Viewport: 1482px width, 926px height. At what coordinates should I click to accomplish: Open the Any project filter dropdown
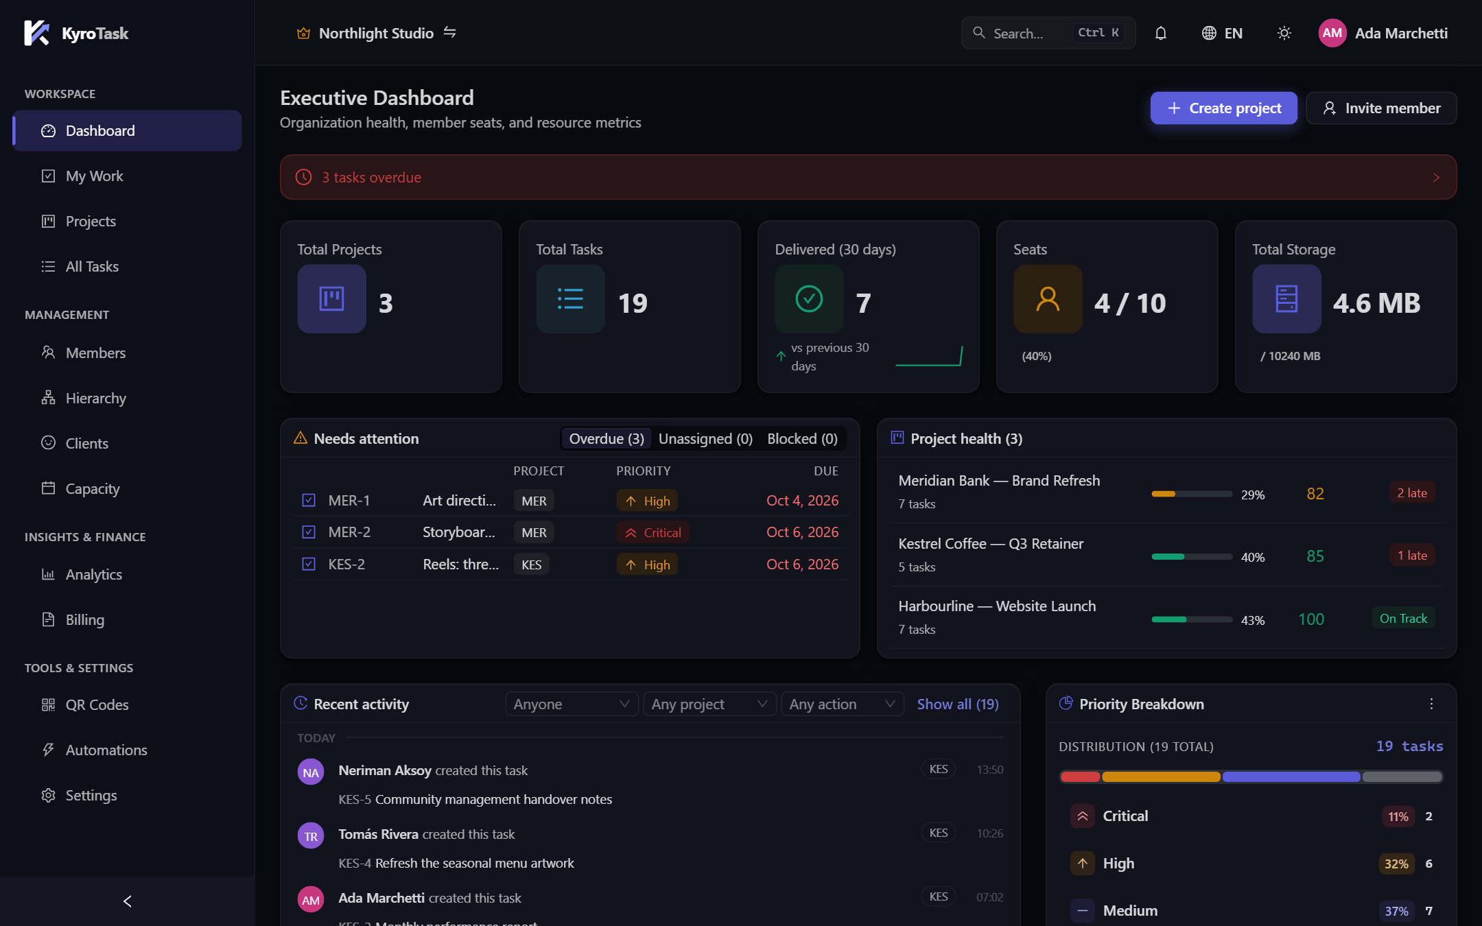709,704
